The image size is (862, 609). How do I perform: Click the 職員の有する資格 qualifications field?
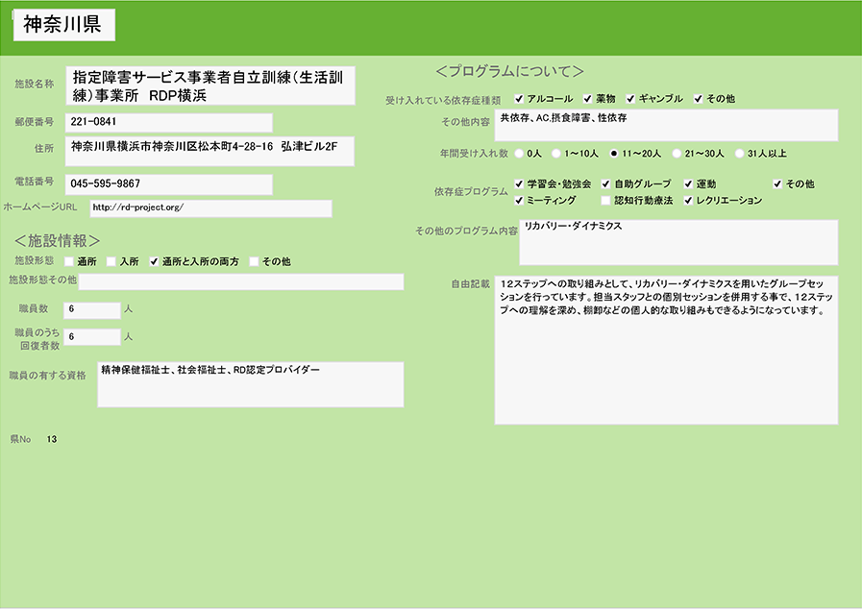(x=250, y=384)
